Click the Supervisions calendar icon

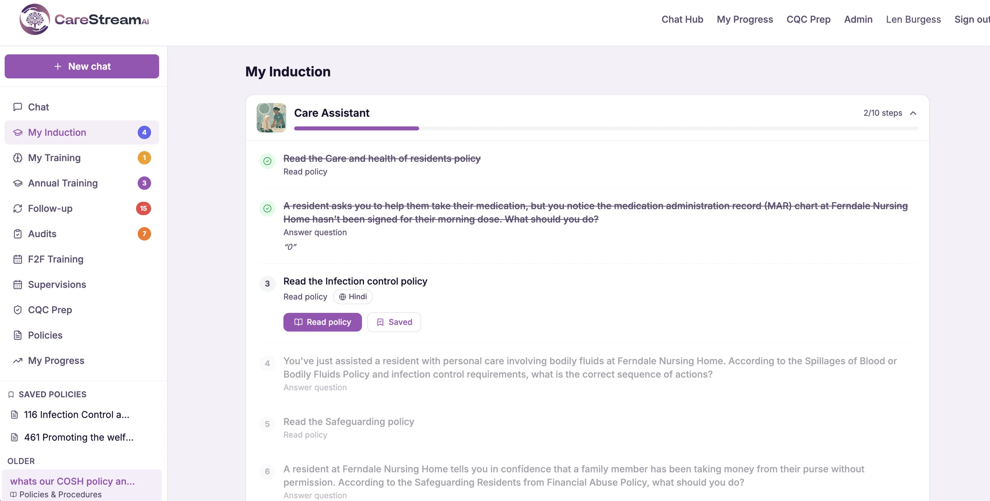(17, 284)
